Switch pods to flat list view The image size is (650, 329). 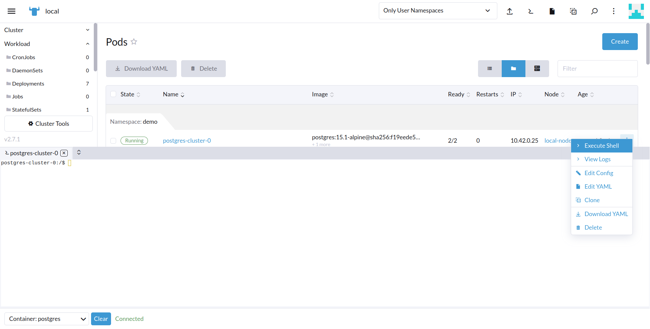490,68
